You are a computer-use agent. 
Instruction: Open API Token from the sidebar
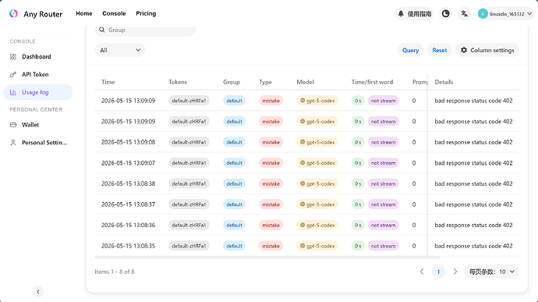point(38,74)
